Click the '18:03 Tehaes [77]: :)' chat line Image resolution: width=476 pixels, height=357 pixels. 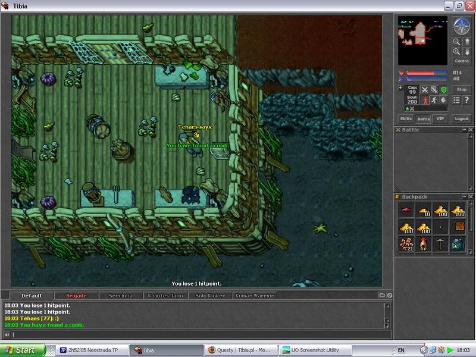pos(32,318)
